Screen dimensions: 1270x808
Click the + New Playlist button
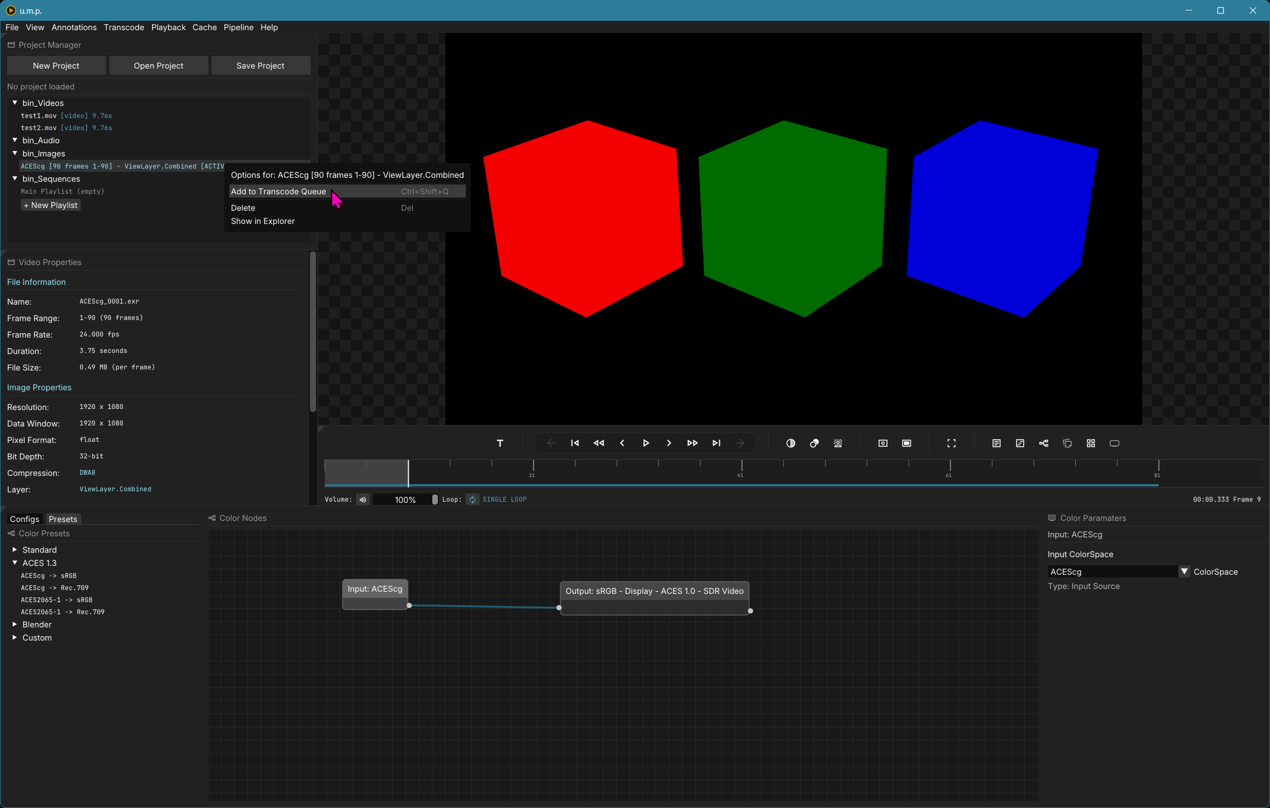pos(50,205)
